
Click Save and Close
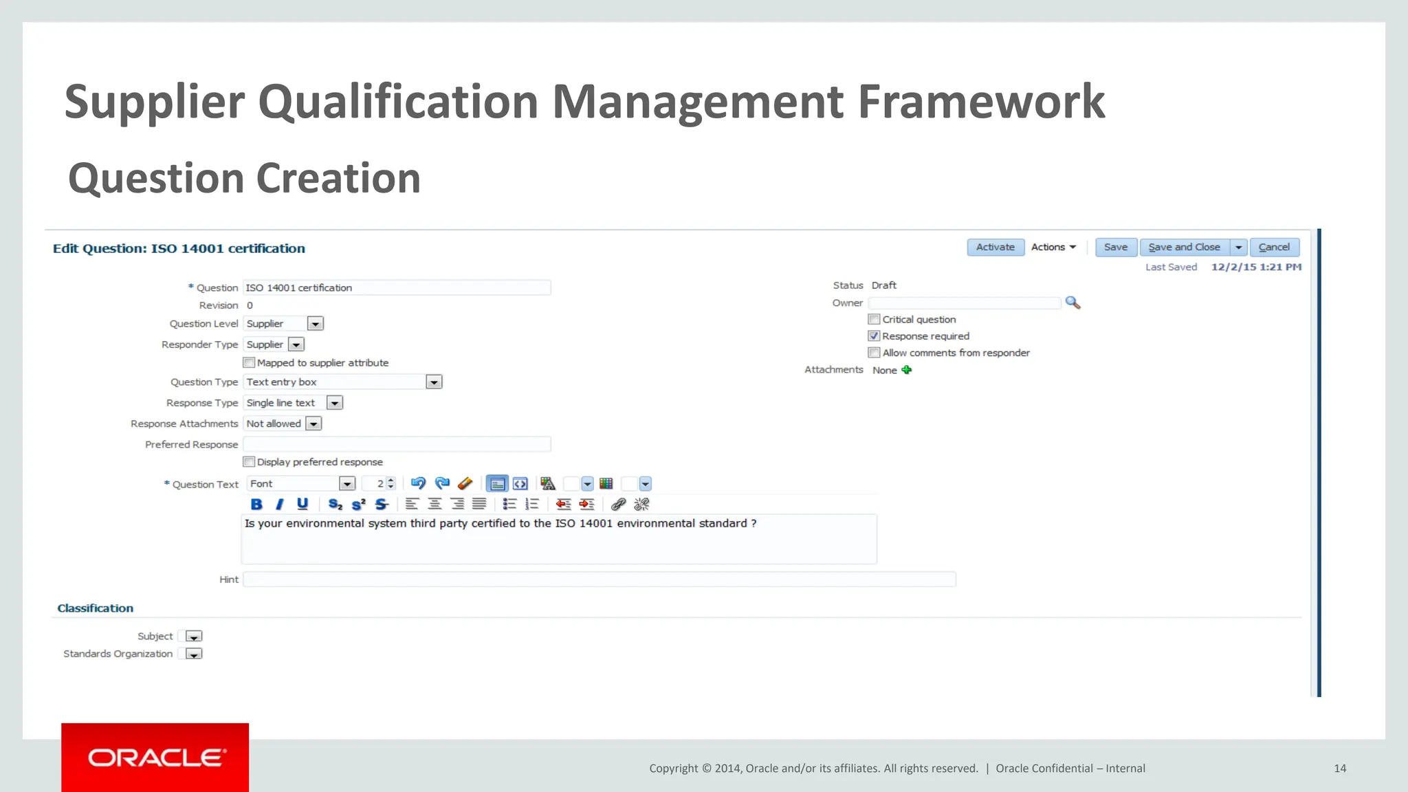pyautogui.click(x=1185, y=247)
